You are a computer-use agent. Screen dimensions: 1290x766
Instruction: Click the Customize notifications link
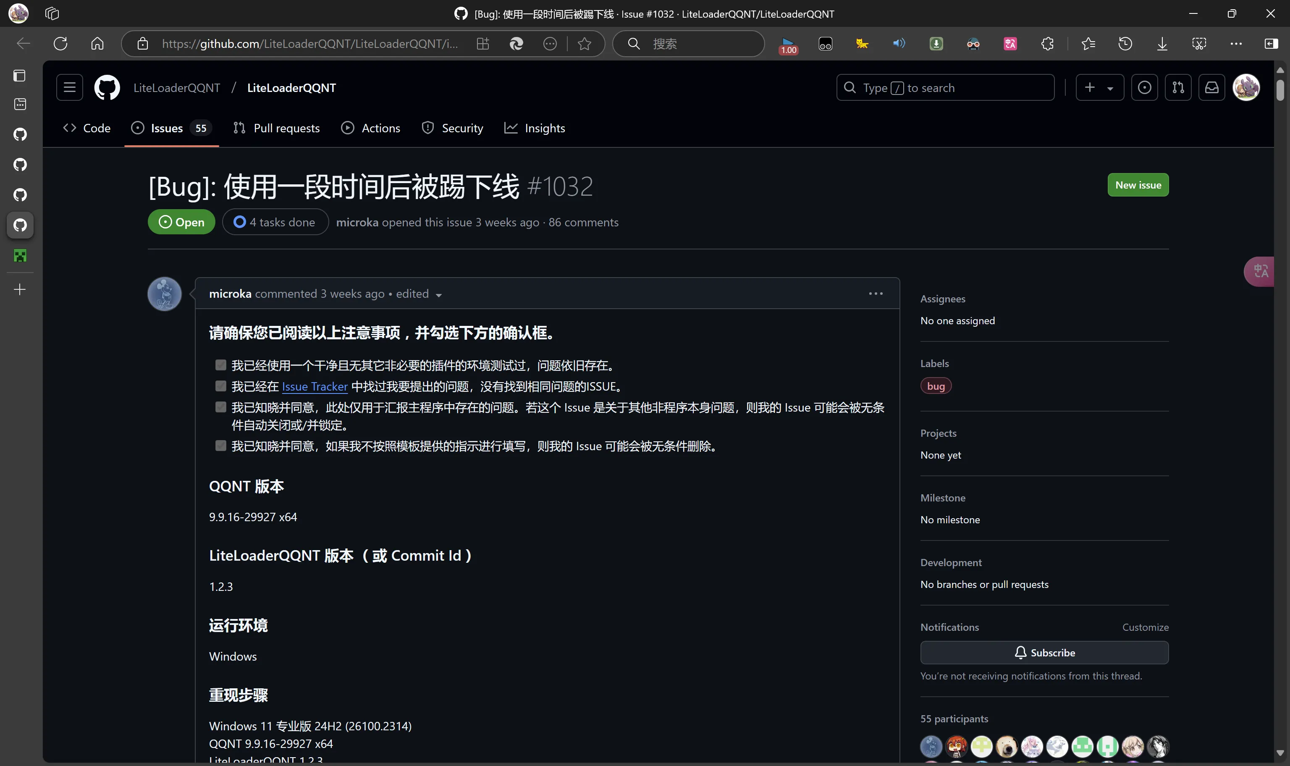click(x=1146, y=627)
